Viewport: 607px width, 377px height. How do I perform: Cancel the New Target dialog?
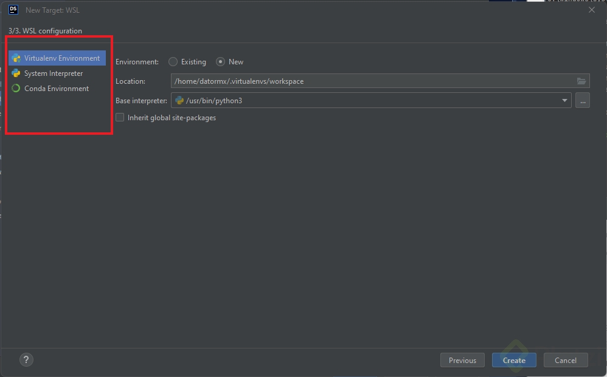pos(566,360)
